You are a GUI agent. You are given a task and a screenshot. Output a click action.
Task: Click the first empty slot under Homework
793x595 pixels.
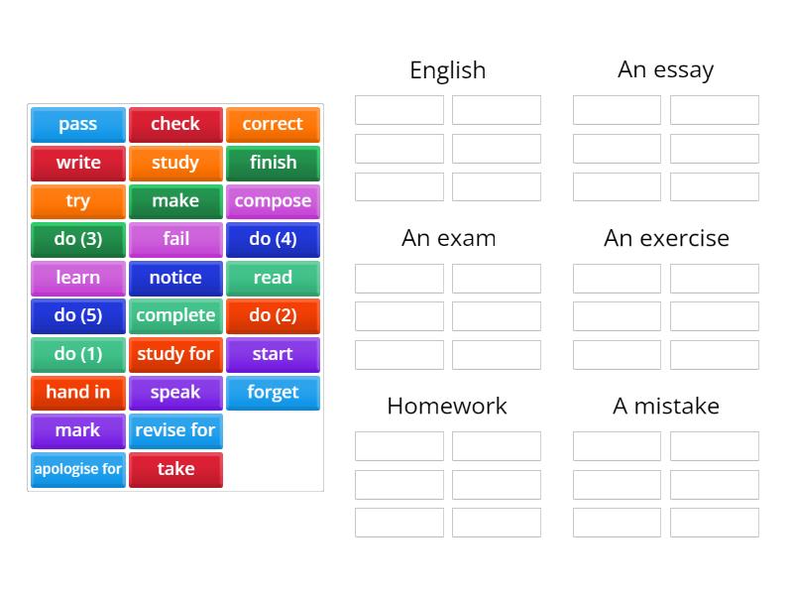[398, 445]
